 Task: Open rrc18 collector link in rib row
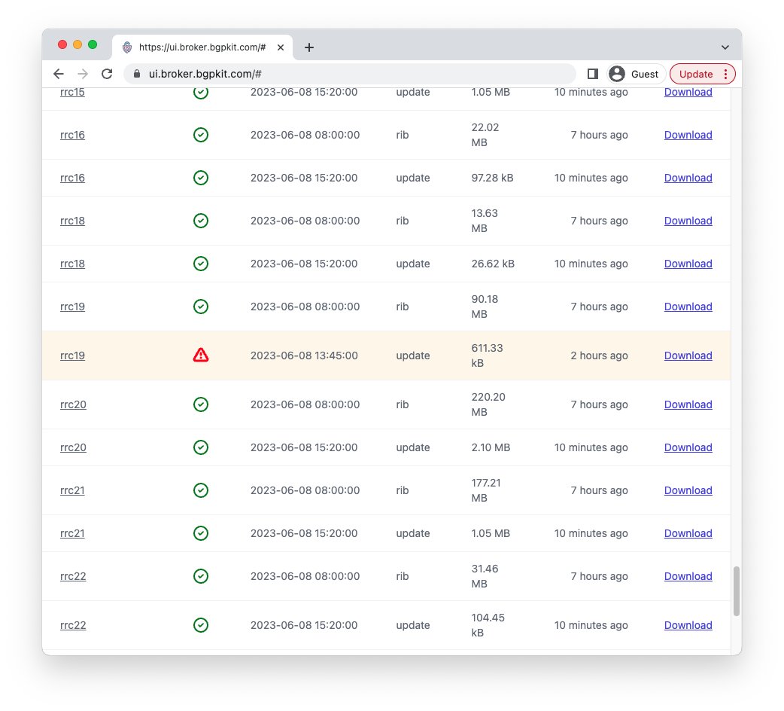point(72,221)
